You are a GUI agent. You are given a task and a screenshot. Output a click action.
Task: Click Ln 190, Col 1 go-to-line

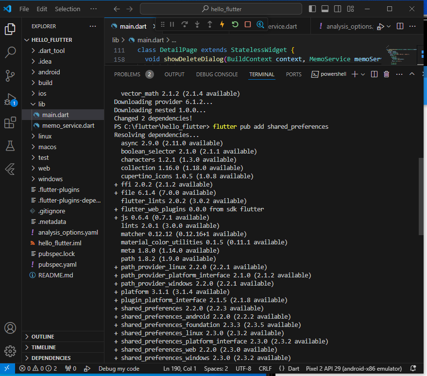[180, 369]
